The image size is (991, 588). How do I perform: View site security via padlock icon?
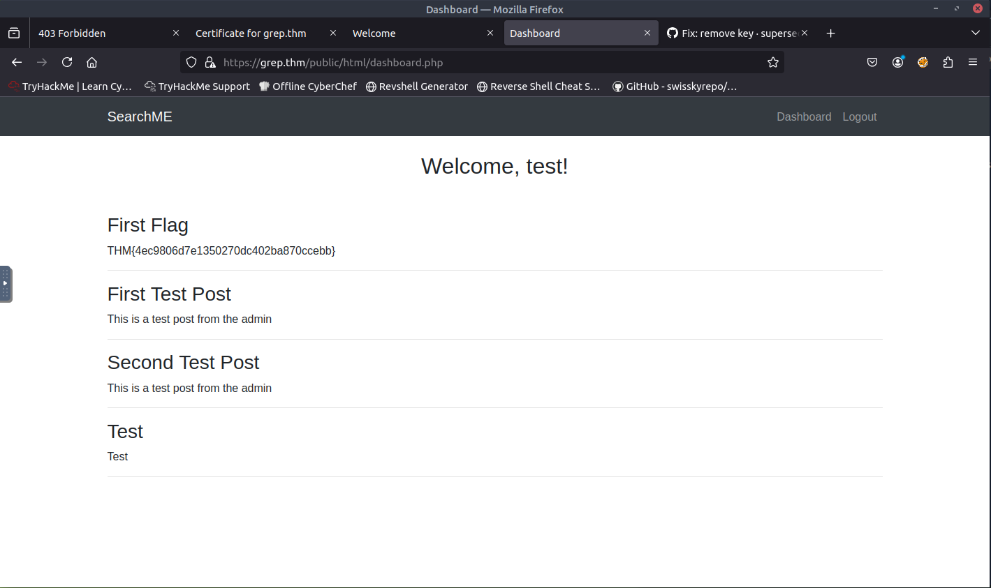pyautogui.click(x=210, y=62)
